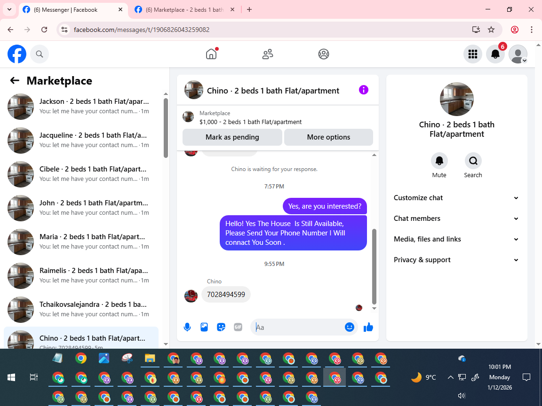The image size is (542, 406).
Task: Open conversation information purple i icon
Action: coord(364,90)
